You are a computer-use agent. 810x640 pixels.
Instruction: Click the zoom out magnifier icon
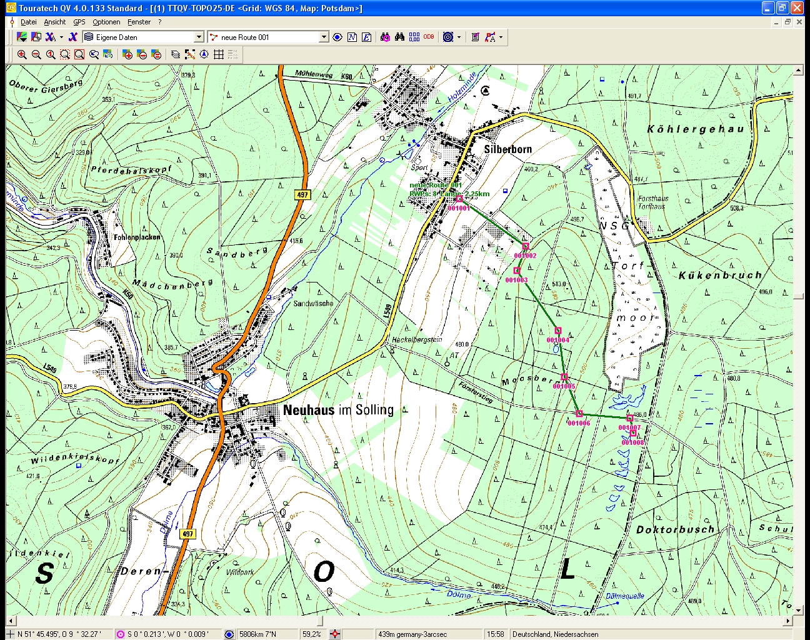pos(36,54)
